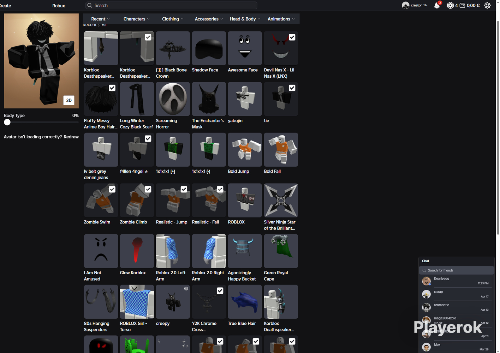Open the Mox chat conversation

click(x=456, y=347)
